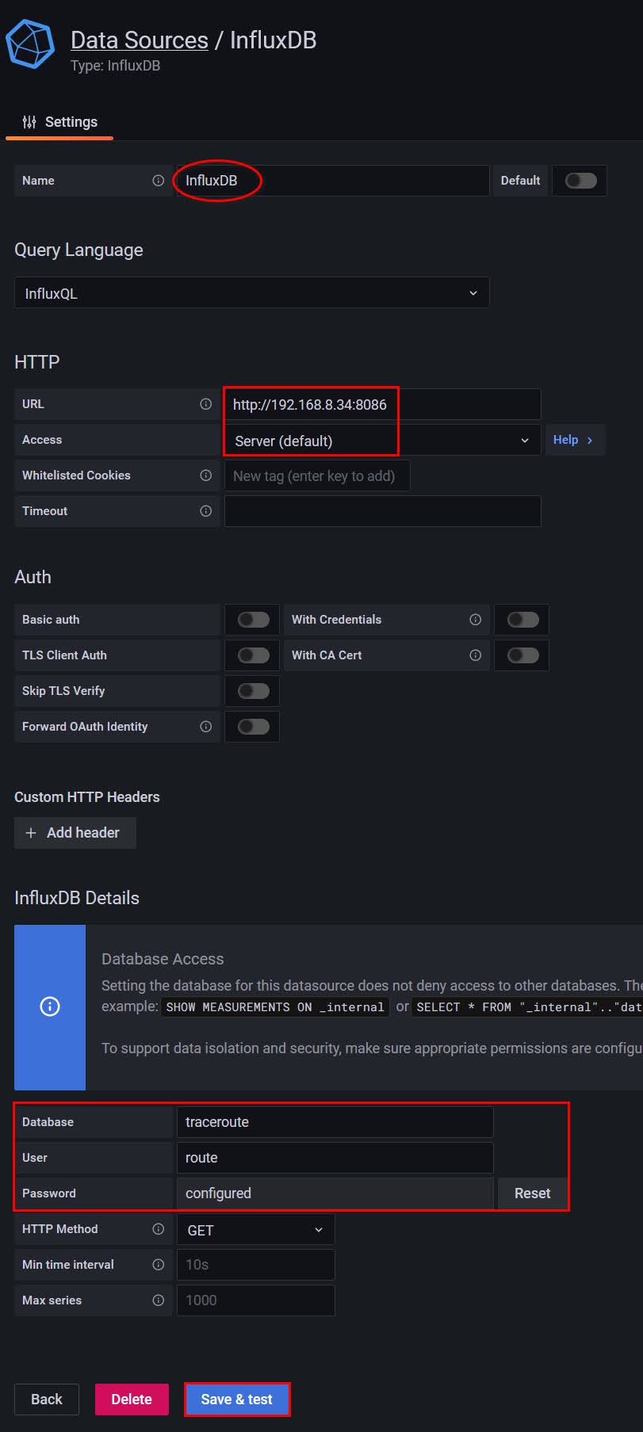This screenshot has width=643, height=1432.
Task: Click the Add header button
Action: 75,833
